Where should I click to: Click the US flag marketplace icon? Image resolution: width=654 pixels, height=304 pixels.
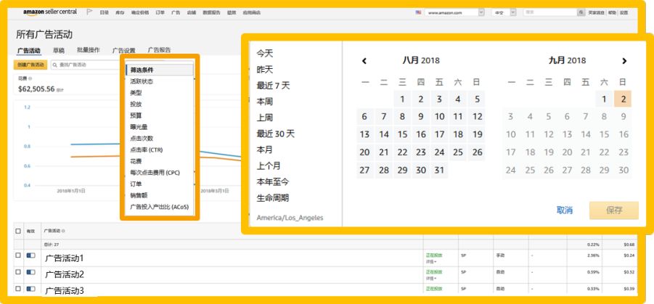coord(418,12)
